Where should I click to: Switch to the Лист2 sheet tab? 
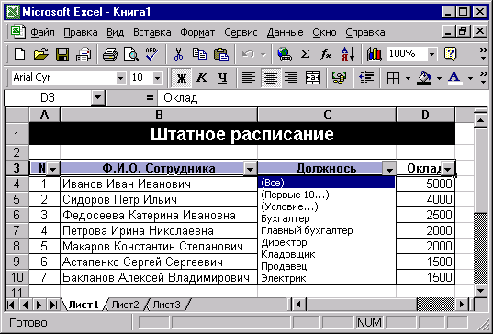click(x=125, y=305)
